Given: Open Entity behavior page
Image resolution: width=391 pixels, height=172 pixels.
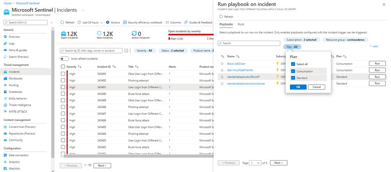Looking at the screenshot, I should click(x=18, y=99).
